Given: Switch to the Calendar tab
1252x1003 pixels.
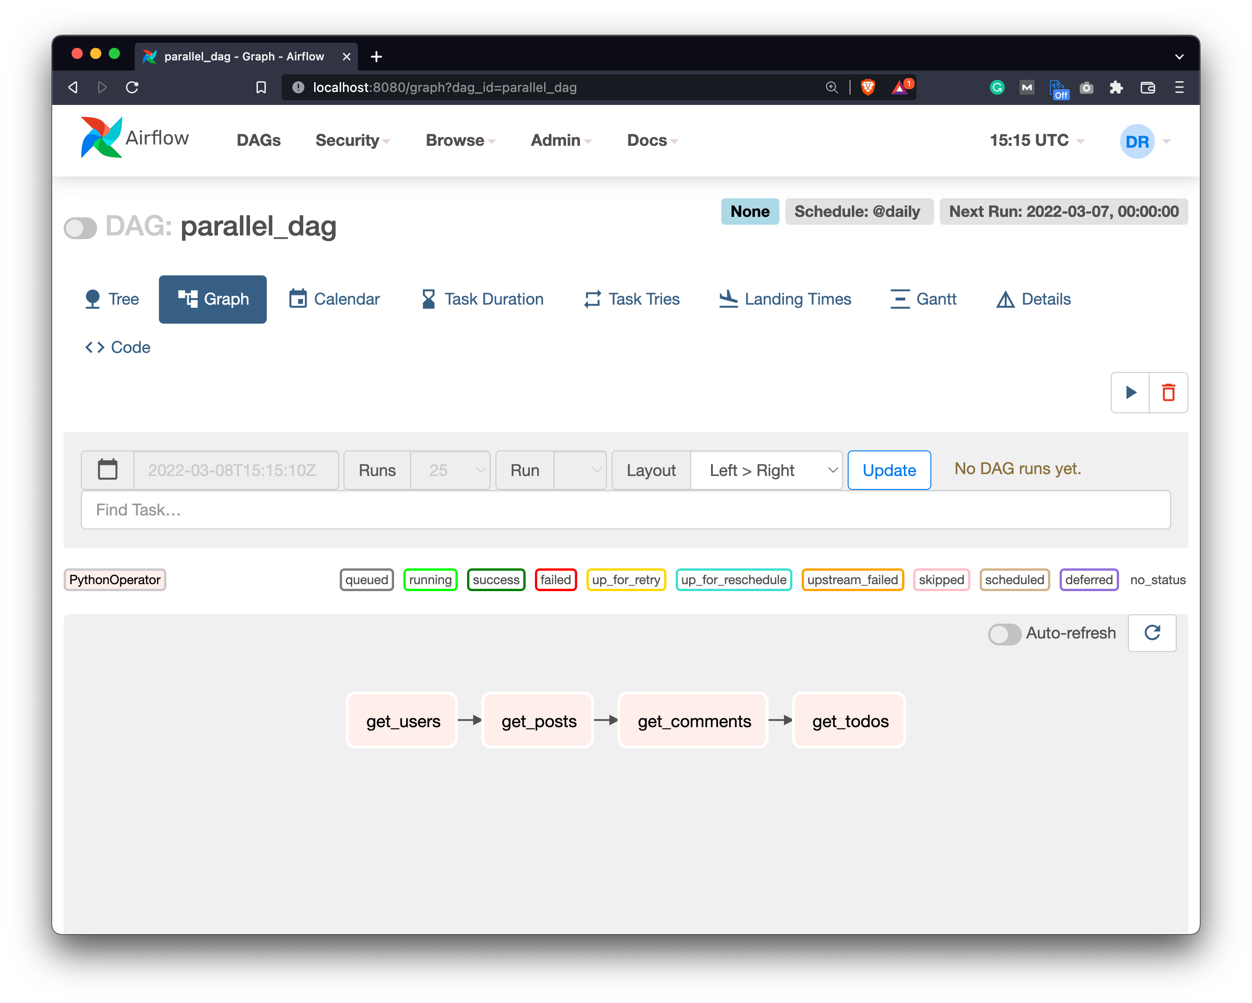Looking at the screenshot, I should (x=335, y=300).
